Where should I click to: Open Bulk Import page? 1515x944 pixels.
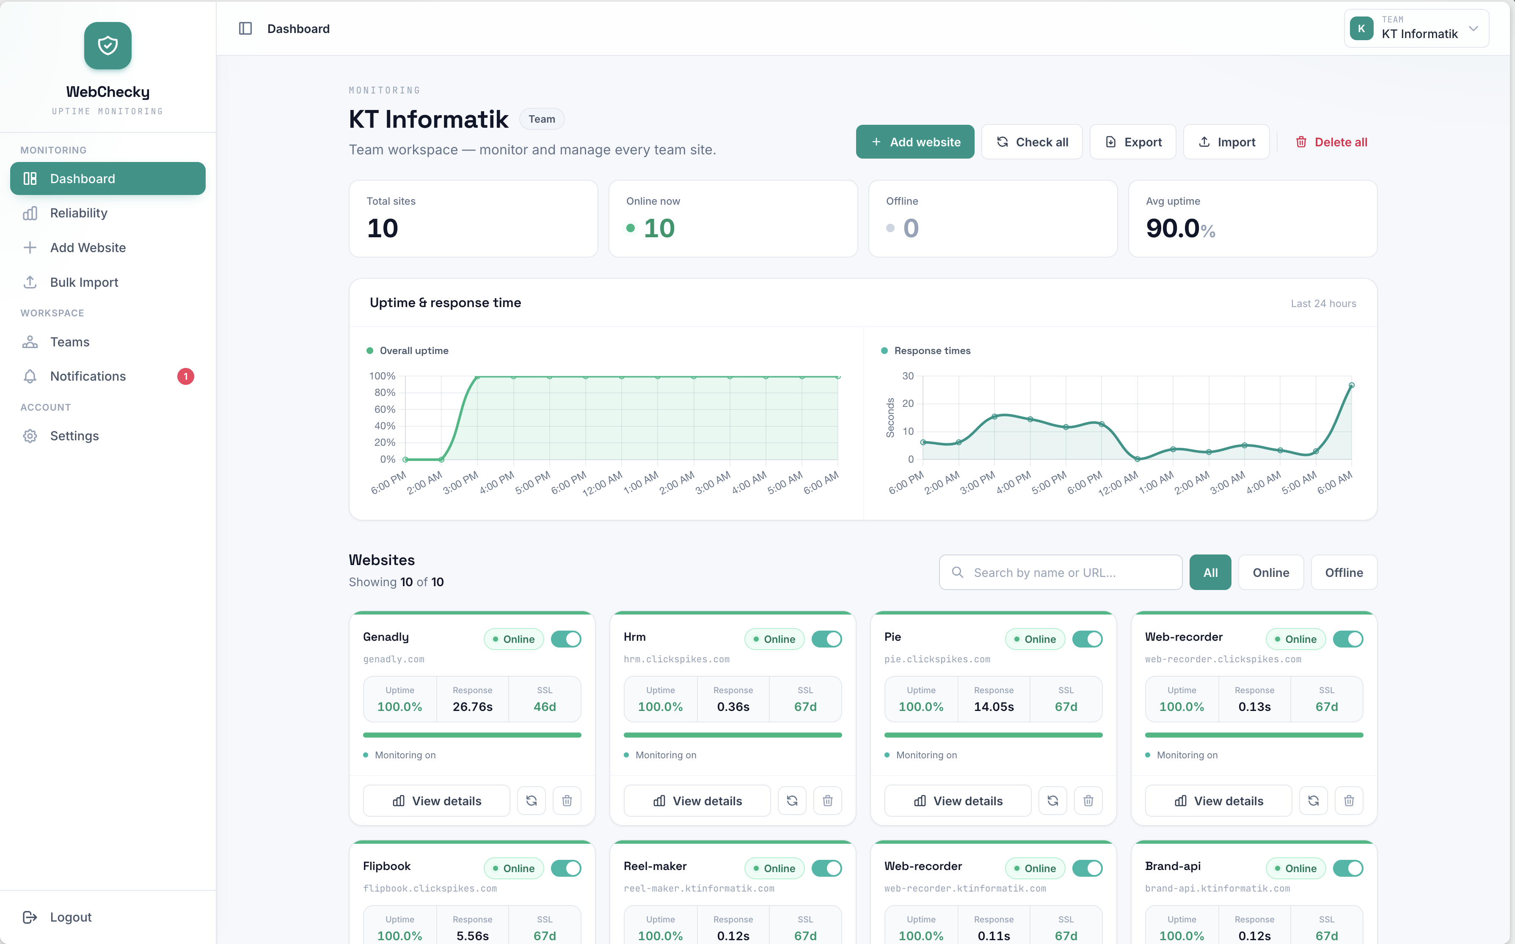pyautogui.click(x=108, y=282)
